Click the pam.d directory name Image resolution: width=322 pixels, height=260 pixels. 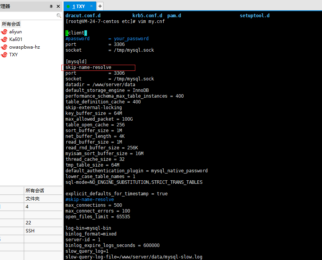pyautogui.click(x=174, y=16)
